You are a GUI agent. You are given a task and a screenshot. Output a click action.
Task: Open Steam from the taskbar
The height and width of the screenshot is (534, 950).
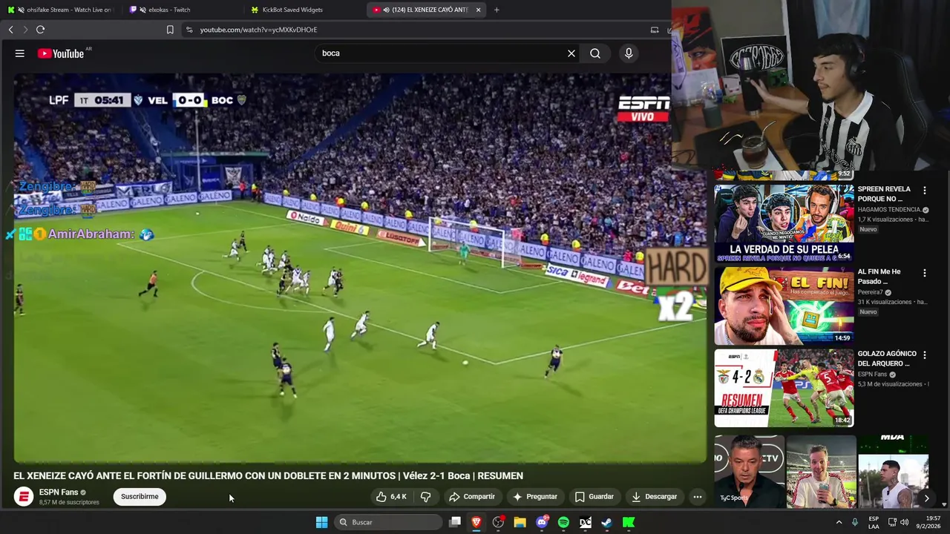tap(606, 522)
